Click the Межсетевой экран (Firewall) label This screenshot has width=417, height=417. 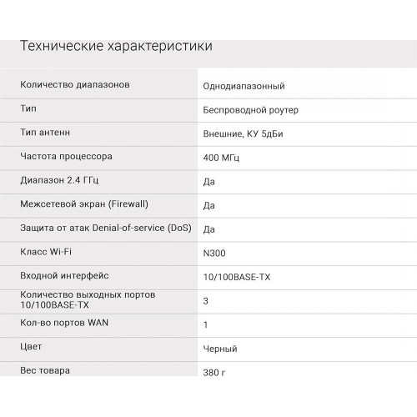point(84,203)
